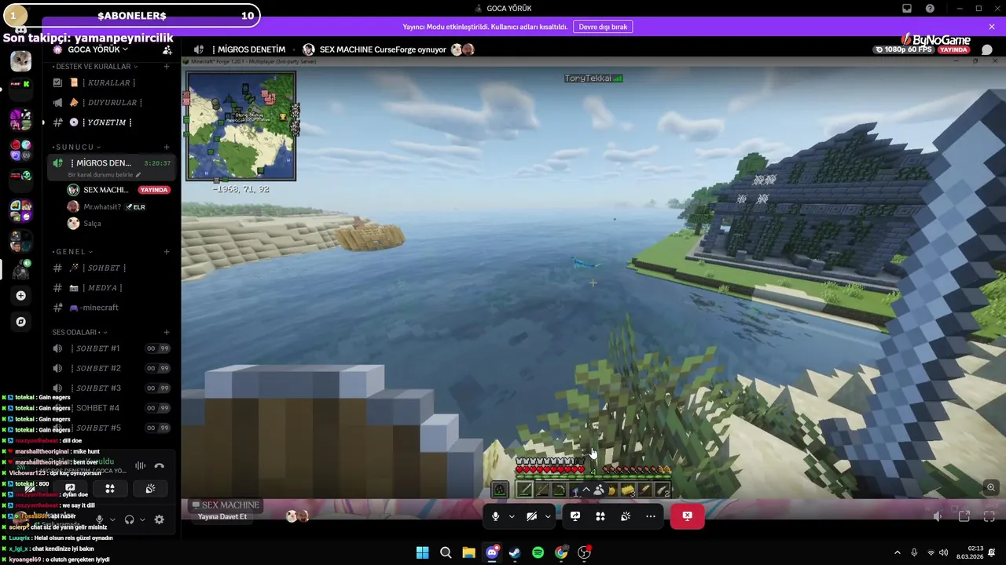Click the 1080p 60 FPS stream quality indicator
Screen dimensions: 1006x565
(x=904, y=49)
